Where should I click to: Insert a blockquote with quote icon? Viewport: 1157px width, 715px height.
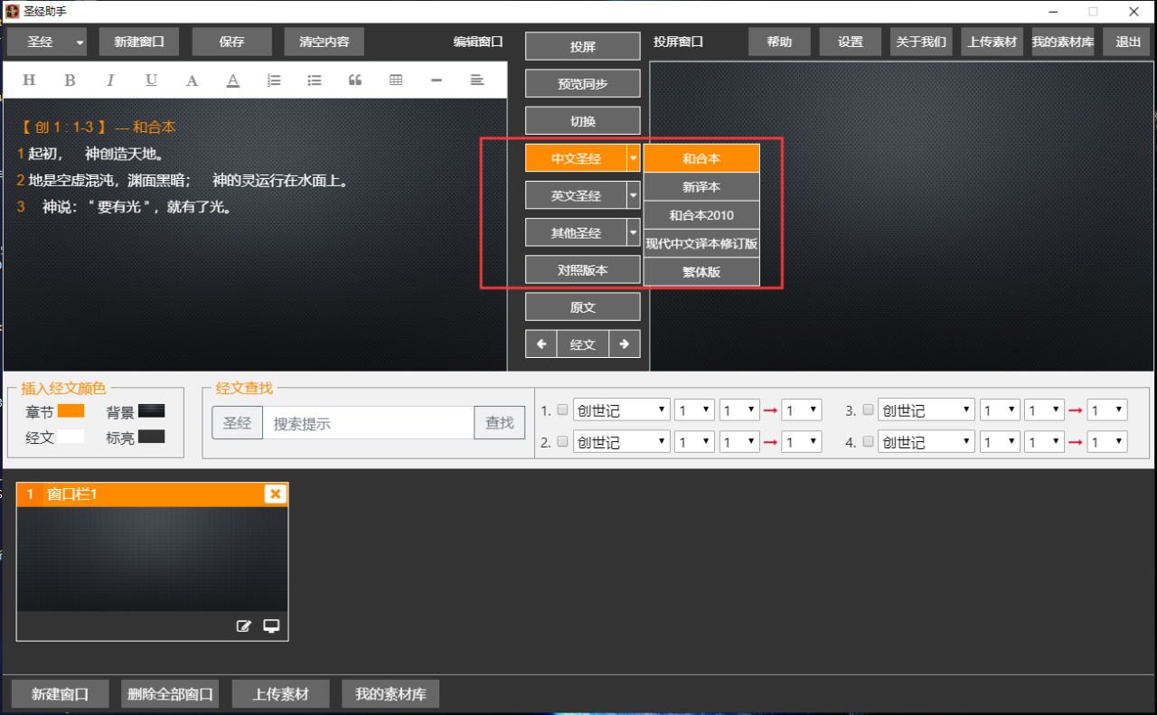pos(355,80)
